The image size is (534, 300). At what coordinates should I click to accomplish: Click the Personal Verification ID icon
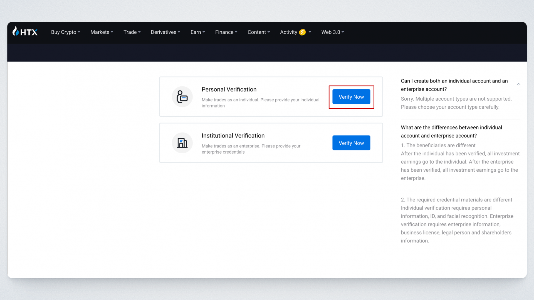coord(182,97)
